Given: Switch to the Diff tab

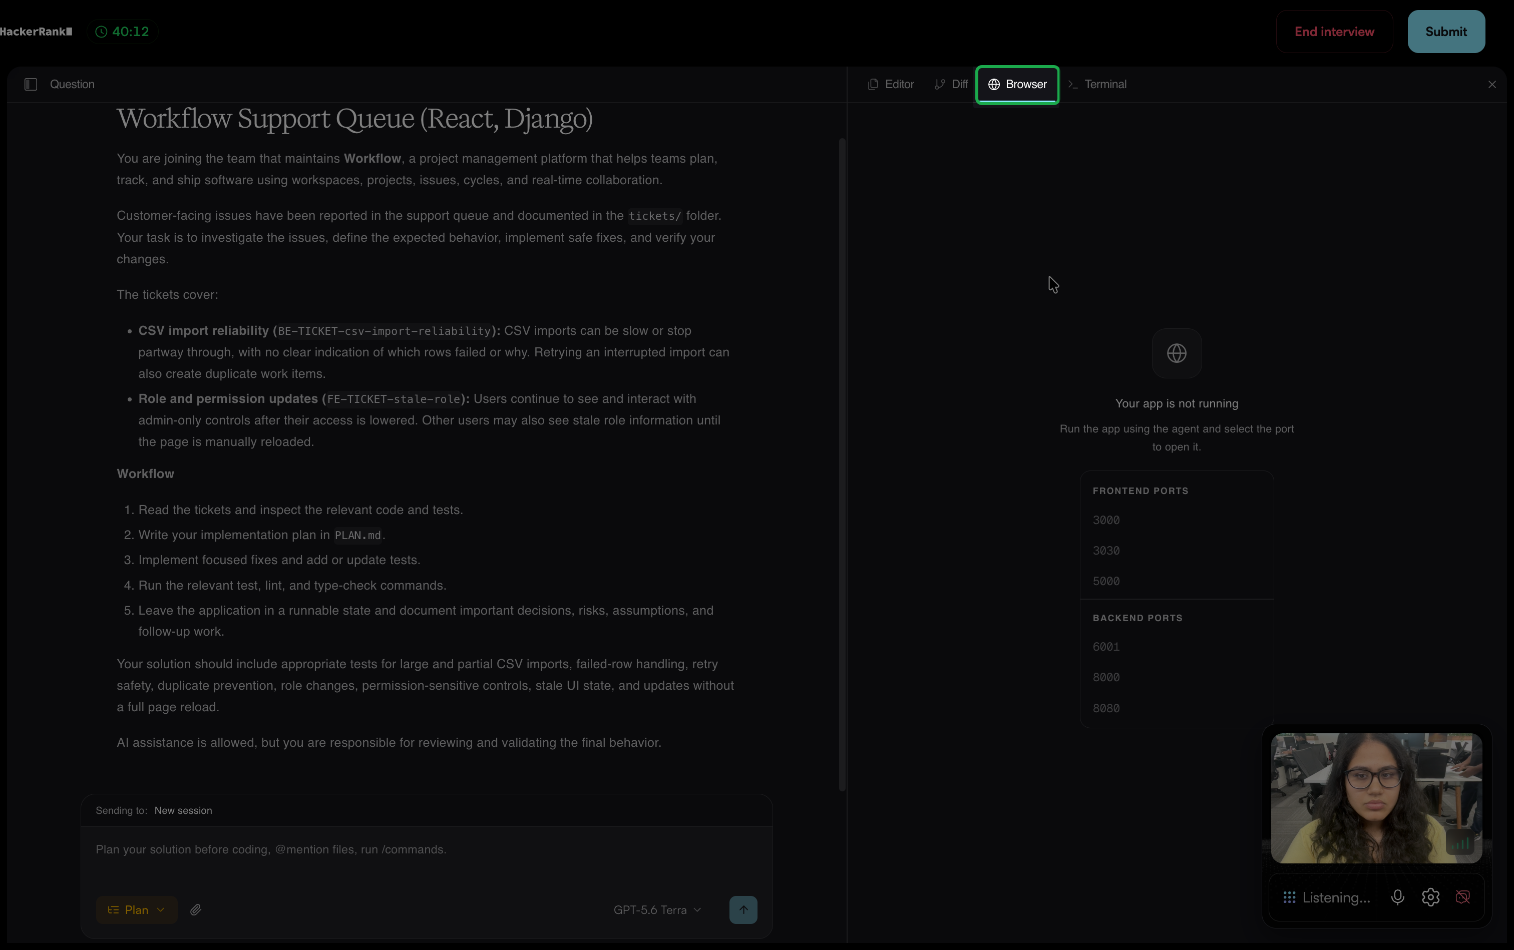Looking at the screenshot, I should click(x=952, y=84).
